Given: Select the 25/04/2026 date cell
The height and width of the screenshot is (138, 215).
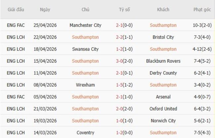Looking at the screenshot, I should click(45, 25).
